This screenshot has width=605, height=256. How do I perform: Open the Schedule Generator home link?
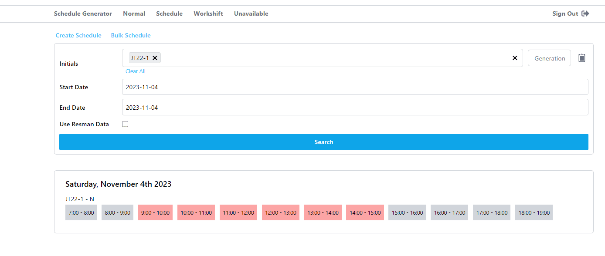coord(83,13)
